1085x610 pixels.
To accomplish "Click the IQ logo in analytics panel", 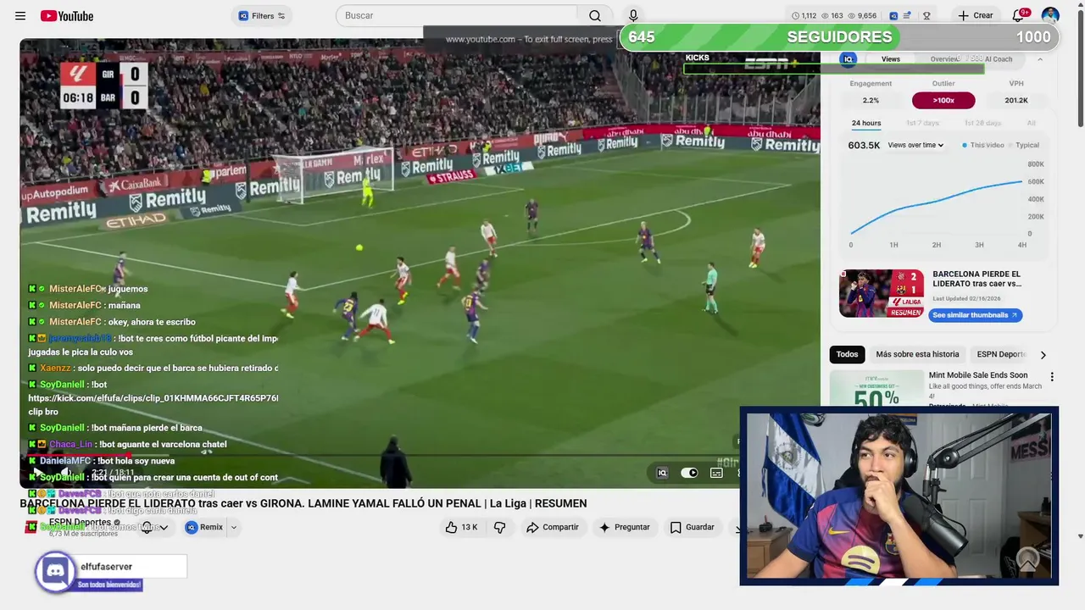I will click(848, 59).
